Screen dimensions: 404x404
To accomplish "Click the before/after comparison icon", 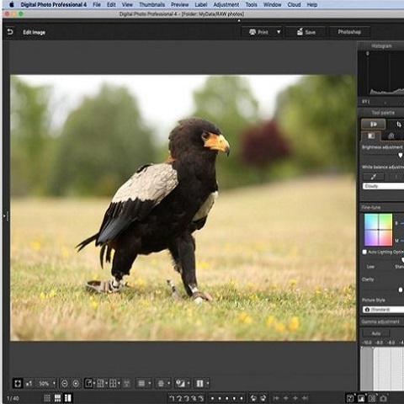I will (x=199, y=383).
